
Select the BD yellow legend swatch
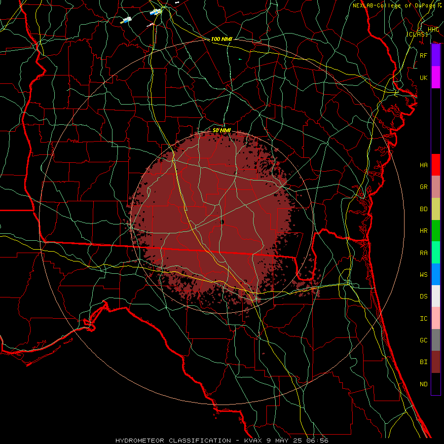436,209
